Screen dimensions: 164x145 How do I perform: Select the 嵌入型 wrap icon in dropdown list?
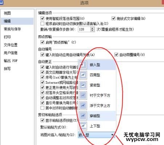tap(83, 65)
